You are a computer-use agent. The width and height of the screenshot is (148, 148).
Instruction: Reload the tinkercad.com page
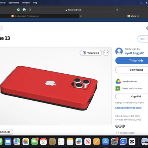coord(117,10)
